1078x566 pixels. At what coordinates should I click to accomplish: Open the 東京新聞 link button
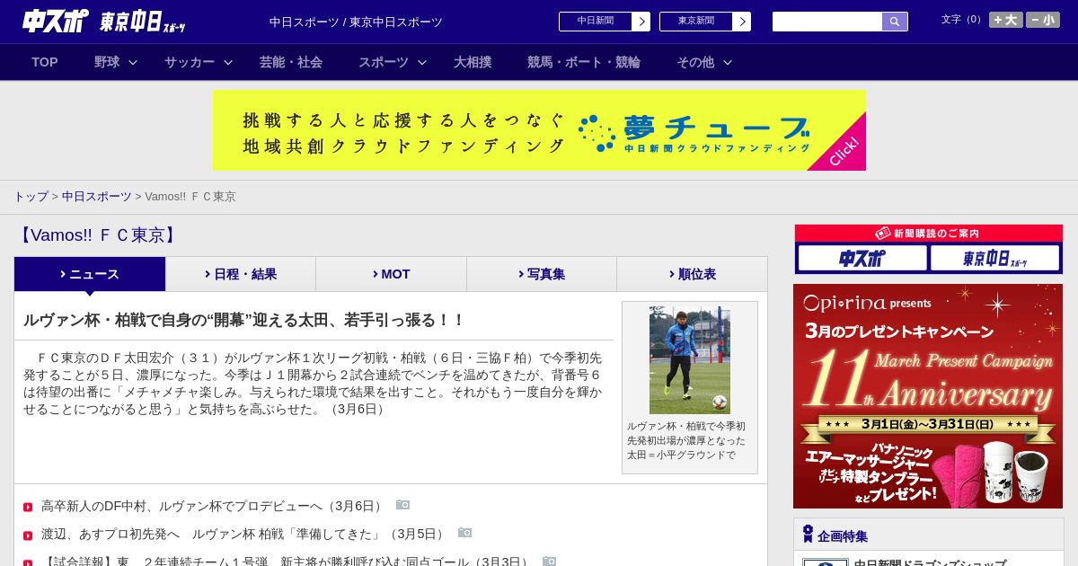pos(696,22)
